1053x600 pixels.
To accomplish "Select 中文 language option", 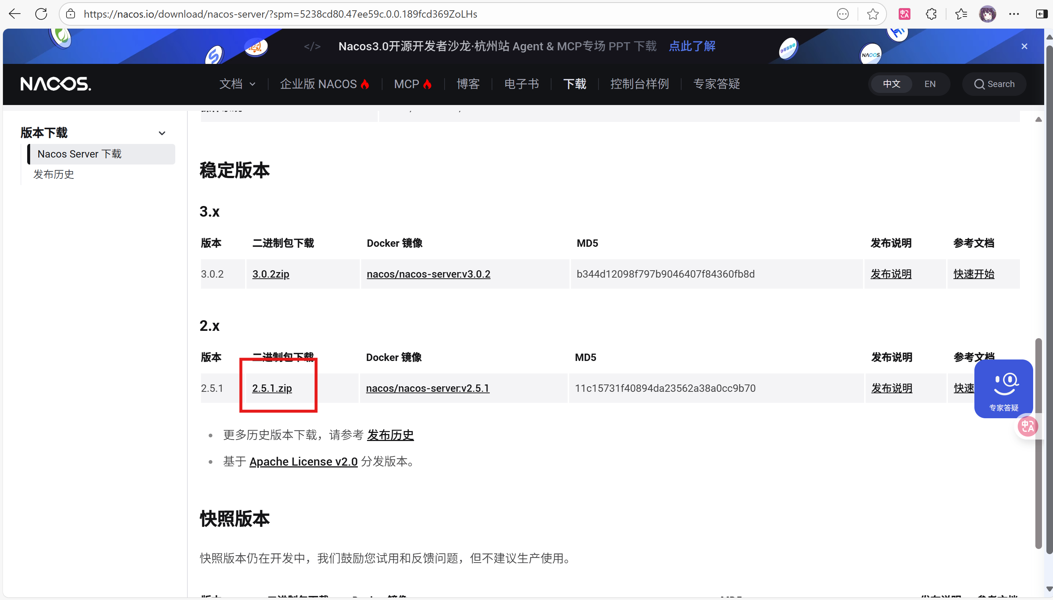I will [x=891, y=84].
